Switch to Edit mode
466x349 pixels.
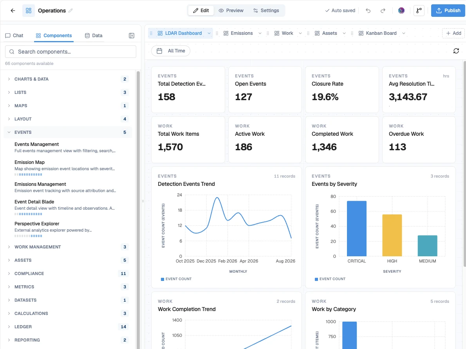tap(201, 11)
